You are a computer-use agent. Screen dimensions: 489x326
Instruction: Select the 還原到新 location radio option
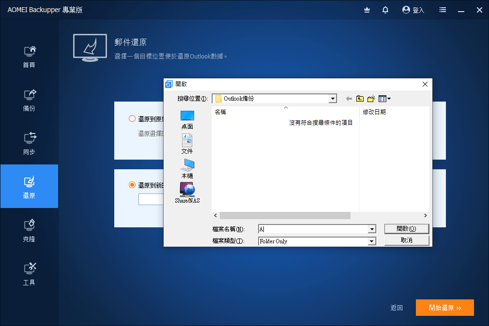(x=132, y=185)
